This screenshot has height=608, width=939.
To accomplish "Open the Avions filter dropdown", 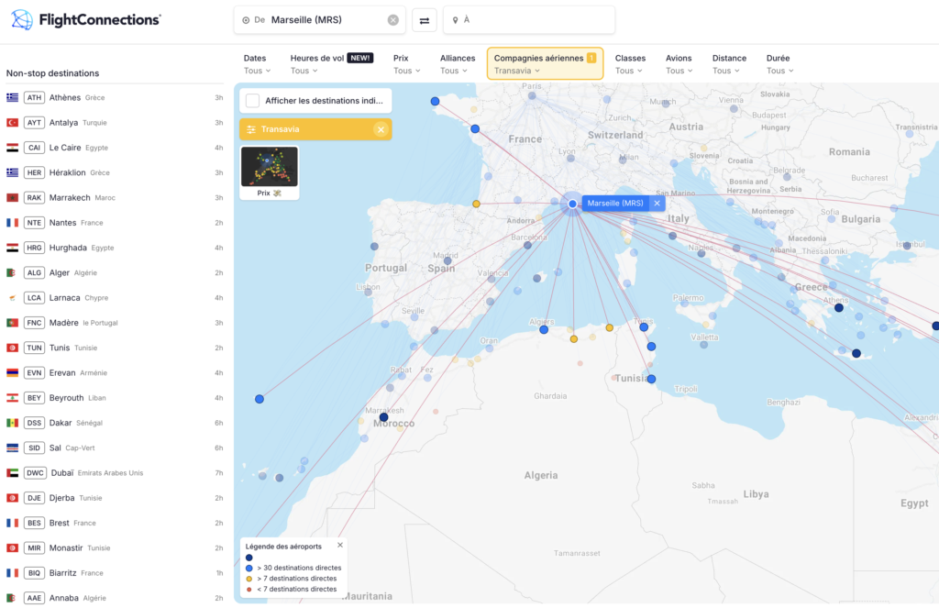I will coord(679,64).
